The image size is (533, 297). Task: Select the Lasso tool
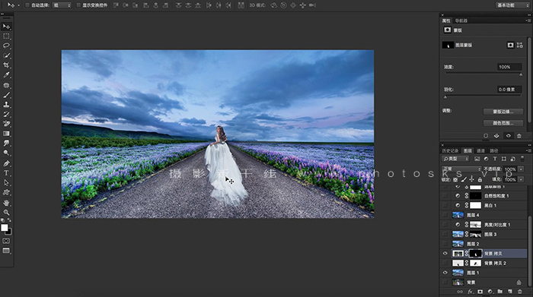pyautogui.click(x=6, y=46)
